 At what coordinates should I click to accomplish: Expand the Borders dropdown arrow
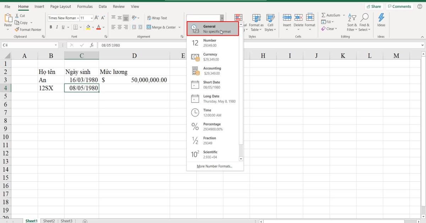click(x=80, y=27)
